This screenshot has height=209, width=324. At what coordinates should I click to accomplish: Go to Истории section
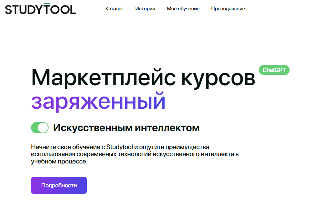click(145, 9)
